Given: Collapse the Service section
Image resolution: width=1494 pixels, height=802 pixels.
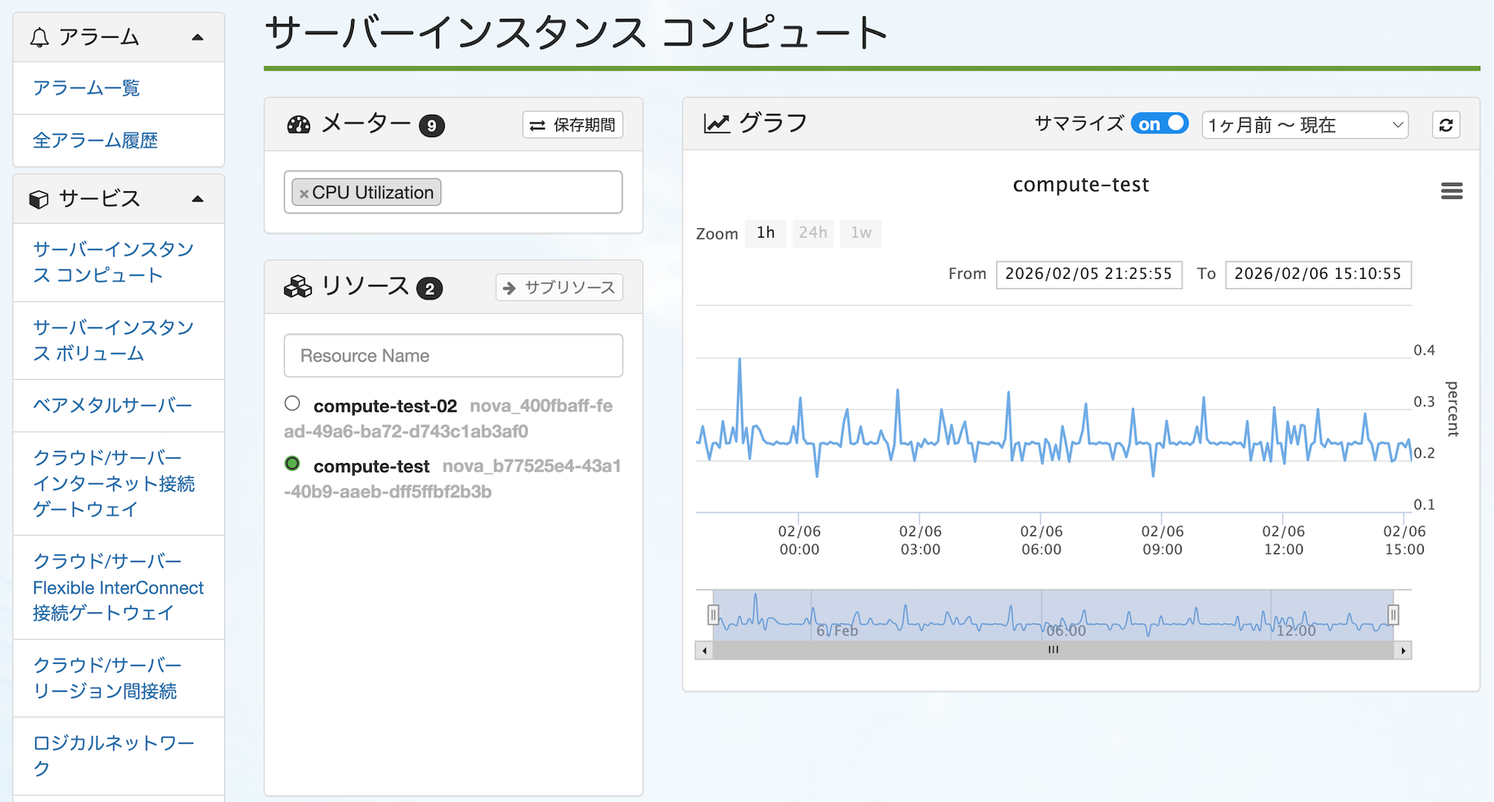Looking at the screenshot, I should (x=197, y=199).
